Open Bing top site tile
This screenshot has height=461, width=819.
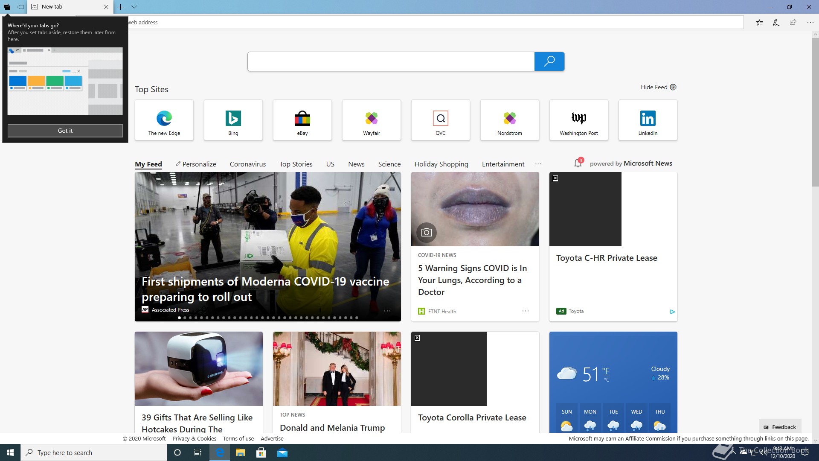pyautogui.click(x=233, y=120)
